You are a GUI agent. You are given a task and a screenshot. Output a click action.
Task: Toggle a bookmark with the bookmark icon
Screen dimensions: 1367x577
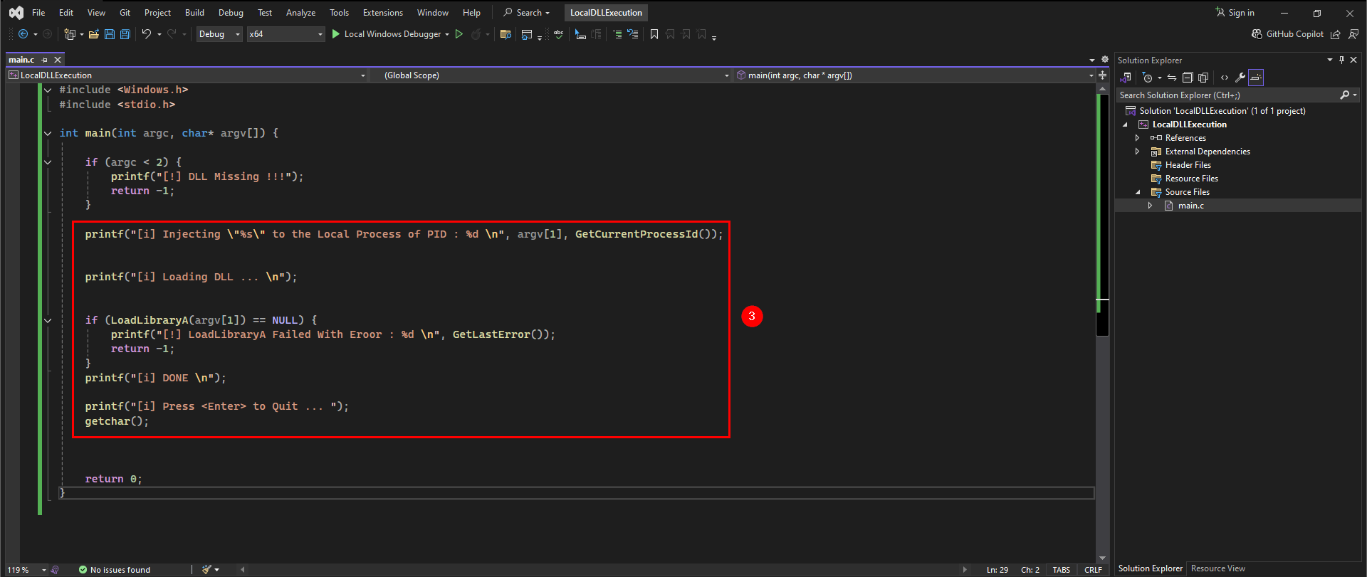pyautogui.click(x=654, y=34)
